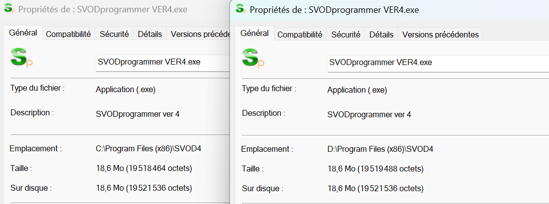Click the file name field in the left dialog
This screenshot has height=204, width=549.
(163, 62)
